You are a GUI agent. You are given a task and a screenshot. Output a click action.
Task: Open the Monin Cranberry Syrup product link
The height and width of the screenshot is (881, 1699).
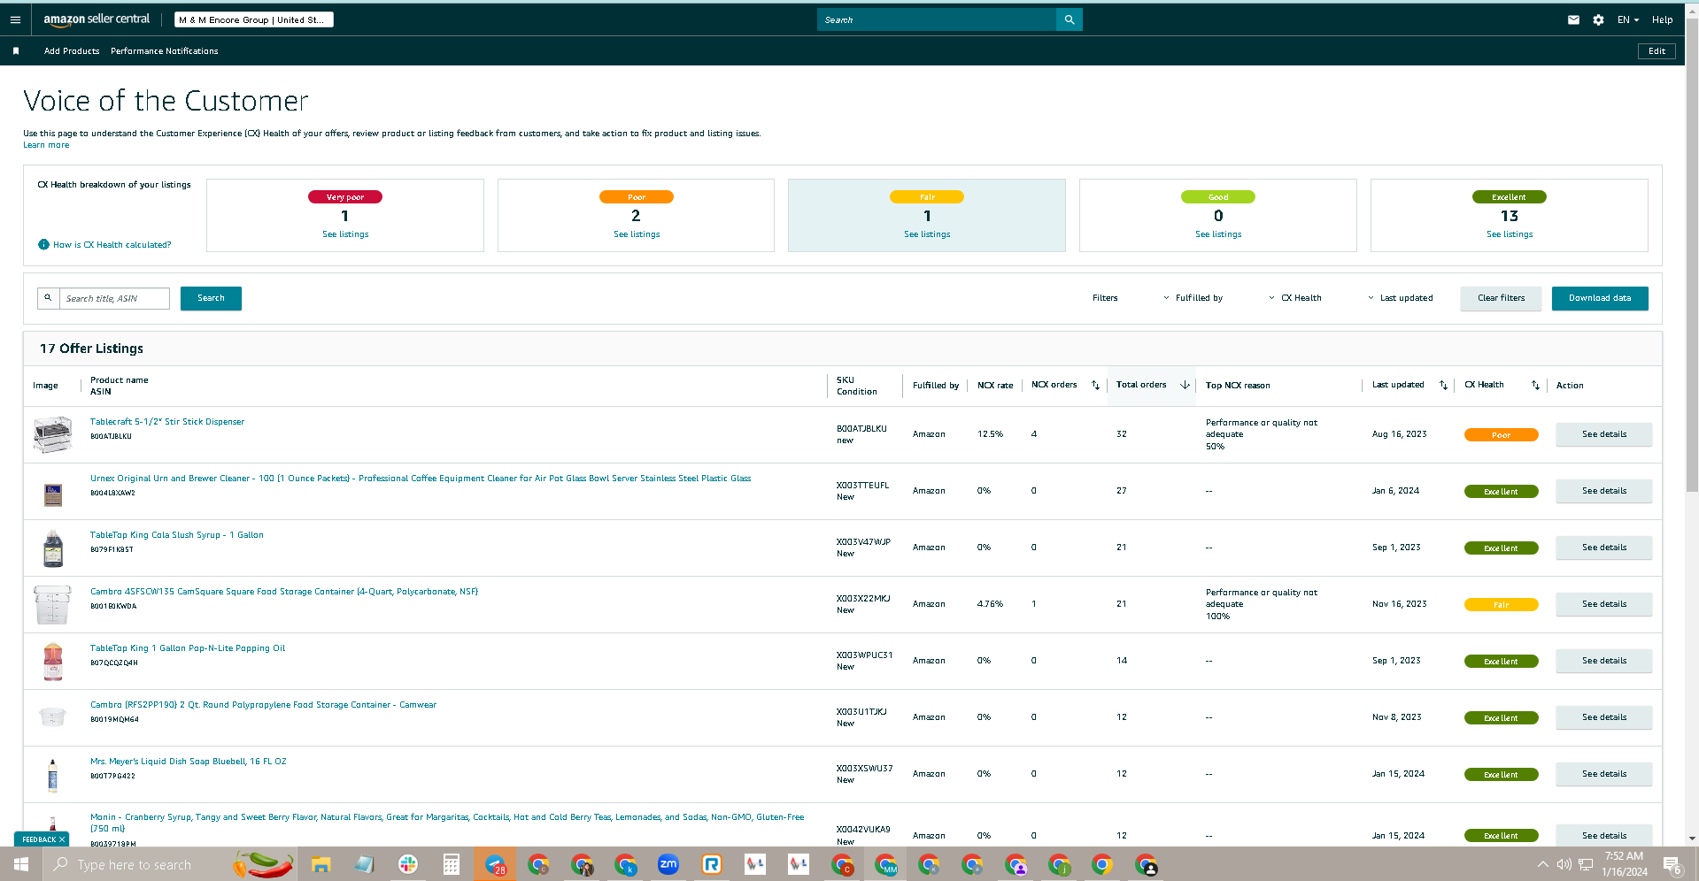[x=447, y=823]
